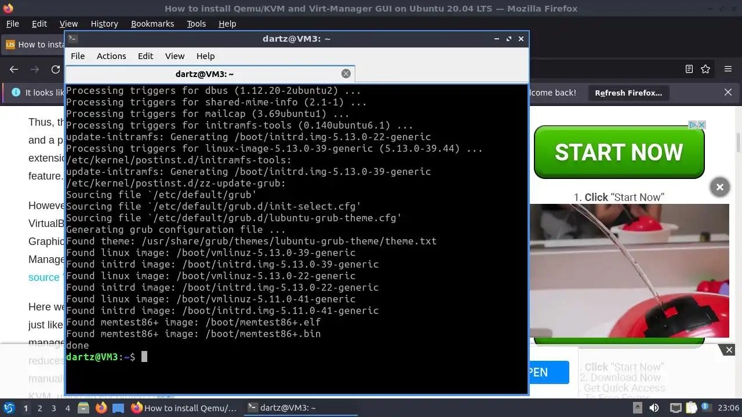Open the Firefox Bookmarks menu

(x=152, y=24)
